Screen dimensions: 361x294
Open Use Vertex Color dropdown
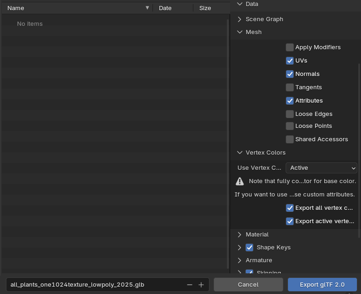[x=321, y=168]
